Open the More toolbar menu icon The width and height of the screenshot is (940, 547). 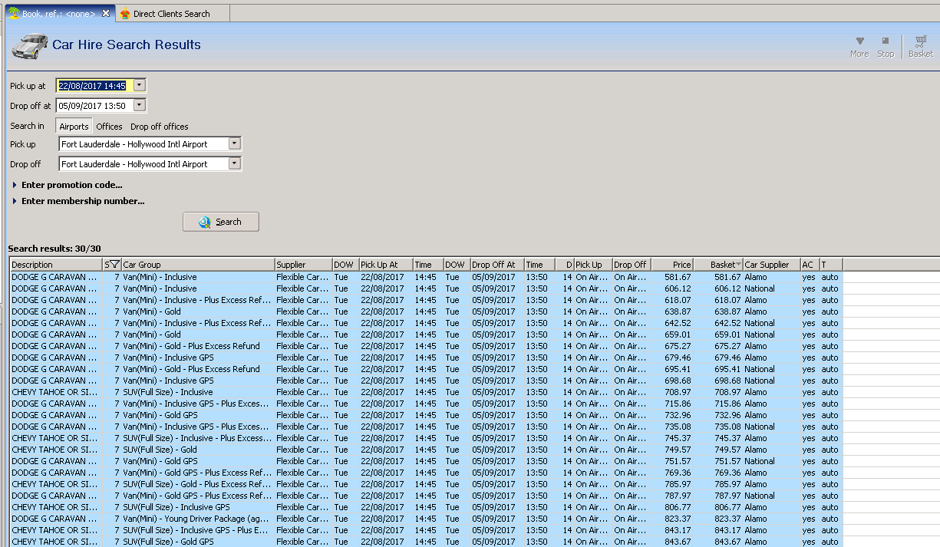(859, 42)
